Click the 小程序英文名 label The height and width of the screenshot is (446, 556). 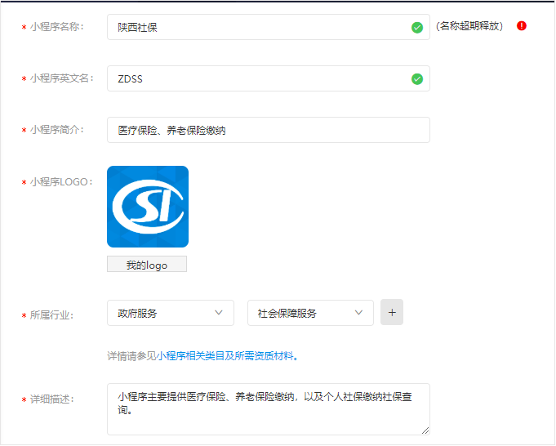pyautogui.click(x=62, y=78)
